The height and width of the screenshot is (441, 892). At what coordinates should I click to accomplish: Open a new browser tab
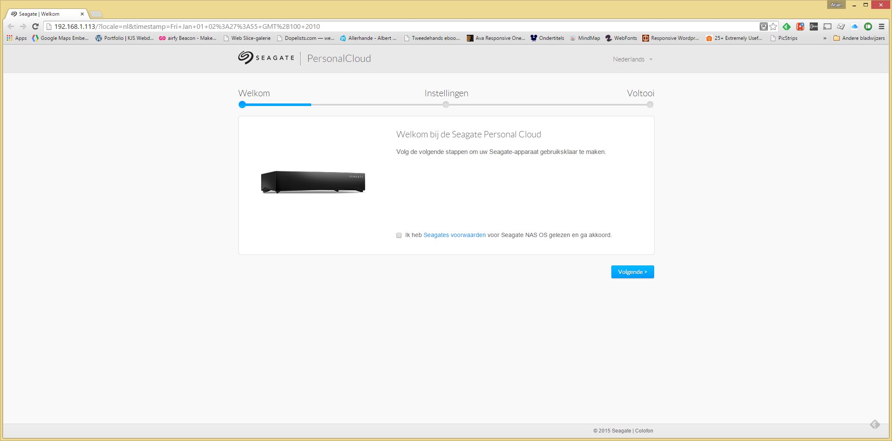pyautogui.click(x=97, y=14)
